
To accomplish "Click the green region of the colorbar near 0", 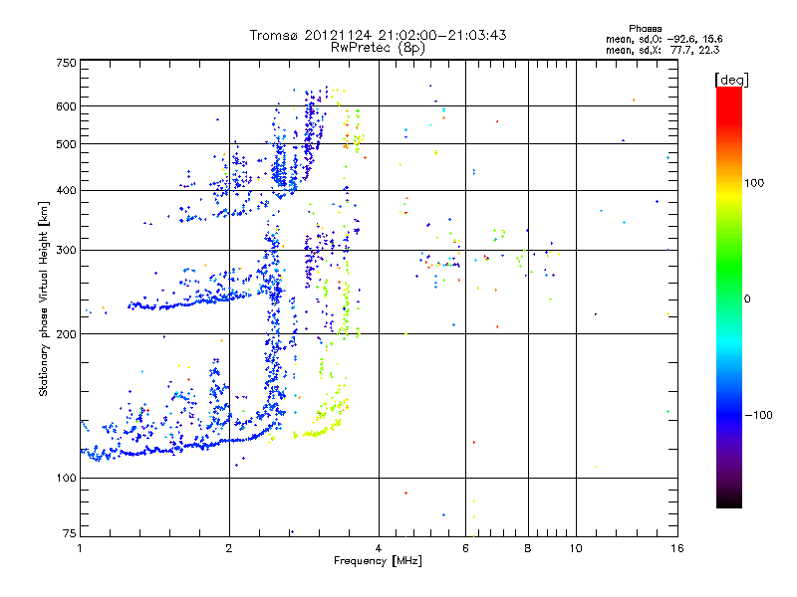I will pyautogui.click(x=729, y=285).
